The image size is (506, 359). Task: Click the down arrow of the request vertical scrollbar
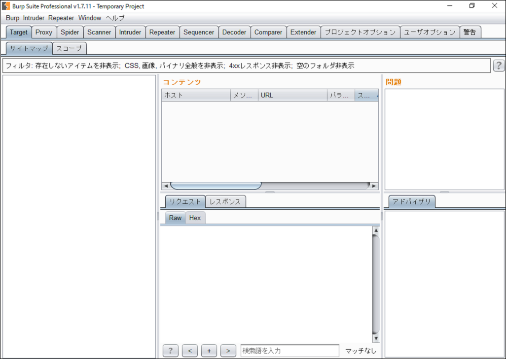pos(376,338)
